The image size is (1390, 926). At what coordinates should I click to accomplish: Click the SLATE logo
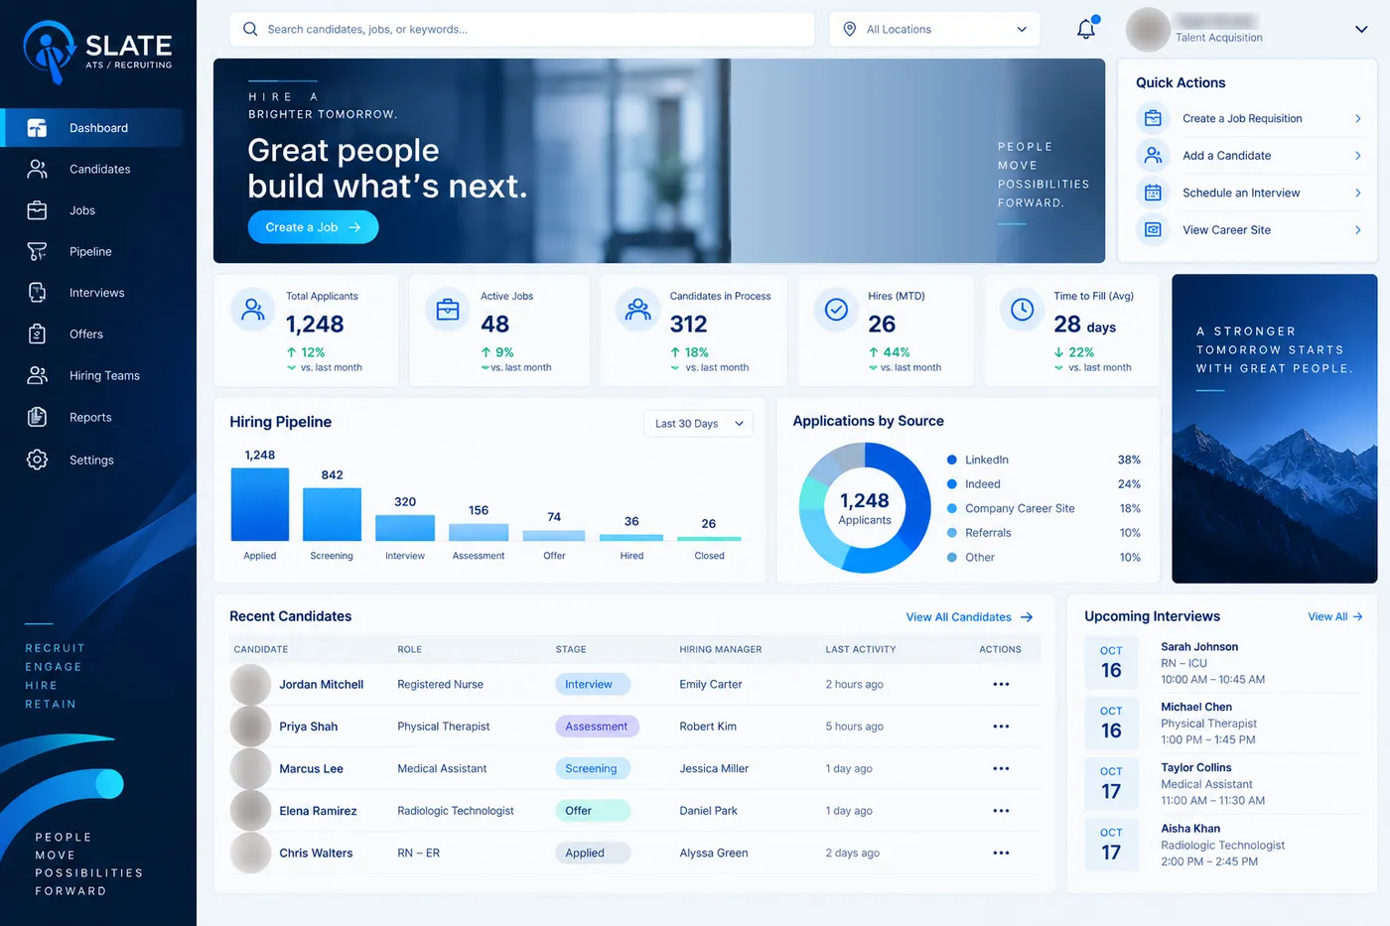pyautogui.click(x=97, y=51)
